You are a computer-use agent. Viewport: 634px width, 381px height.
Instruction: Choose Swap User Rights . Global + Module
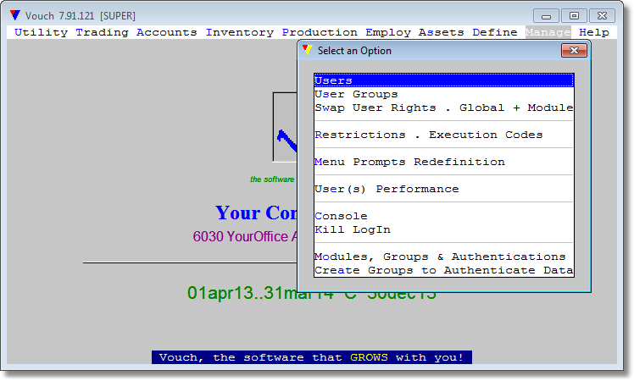(443, 108)
